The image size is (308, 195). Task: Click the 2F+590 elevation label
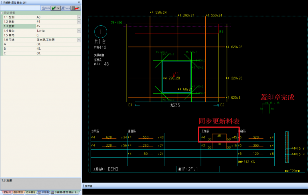coord(116,22)
